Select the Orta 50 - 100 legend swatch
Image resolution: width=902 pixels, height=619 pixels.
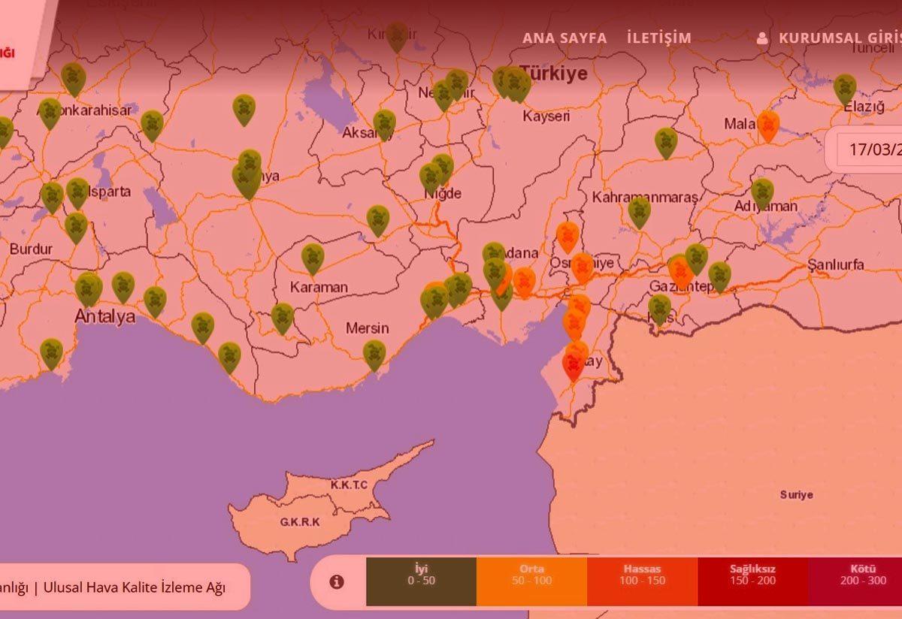[531, 581]
